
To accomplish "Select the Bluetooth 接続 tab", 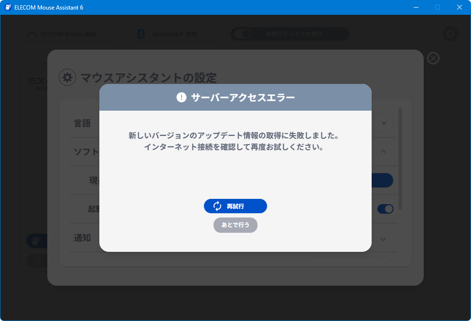I will click(175, 34).
